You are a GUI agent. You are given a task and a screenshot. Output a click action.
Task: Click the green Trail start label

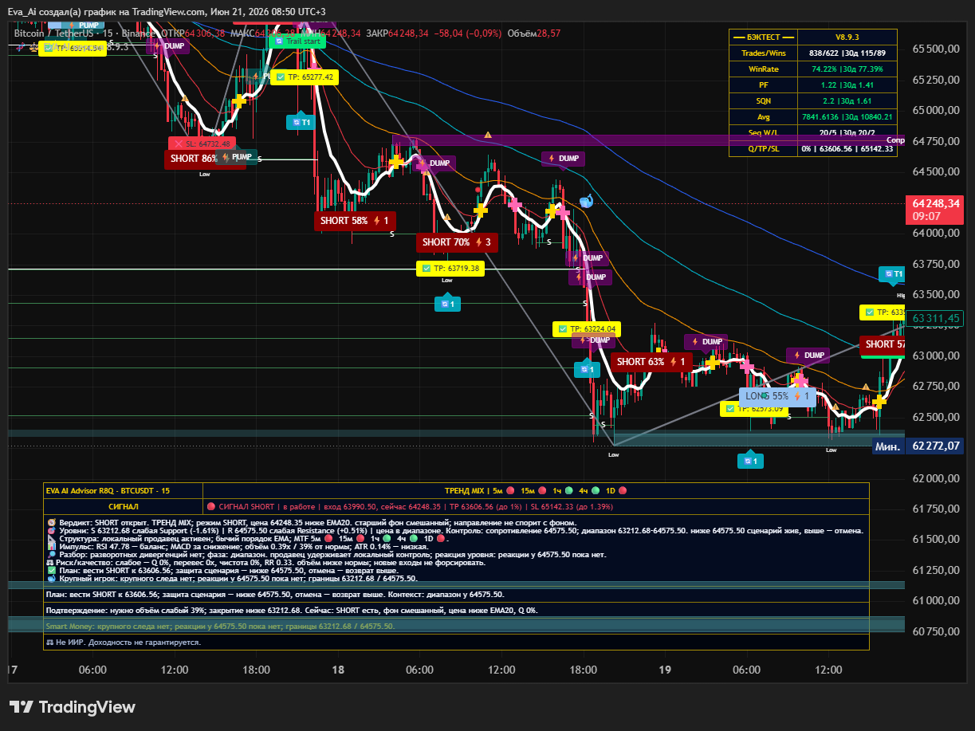(297, 41)
